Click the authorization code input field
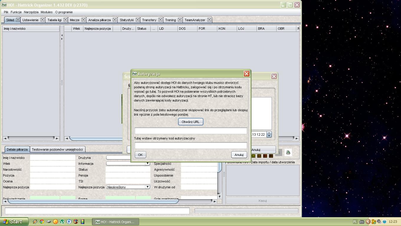Viewport: 401px width, 226px height. coord(191,145)
